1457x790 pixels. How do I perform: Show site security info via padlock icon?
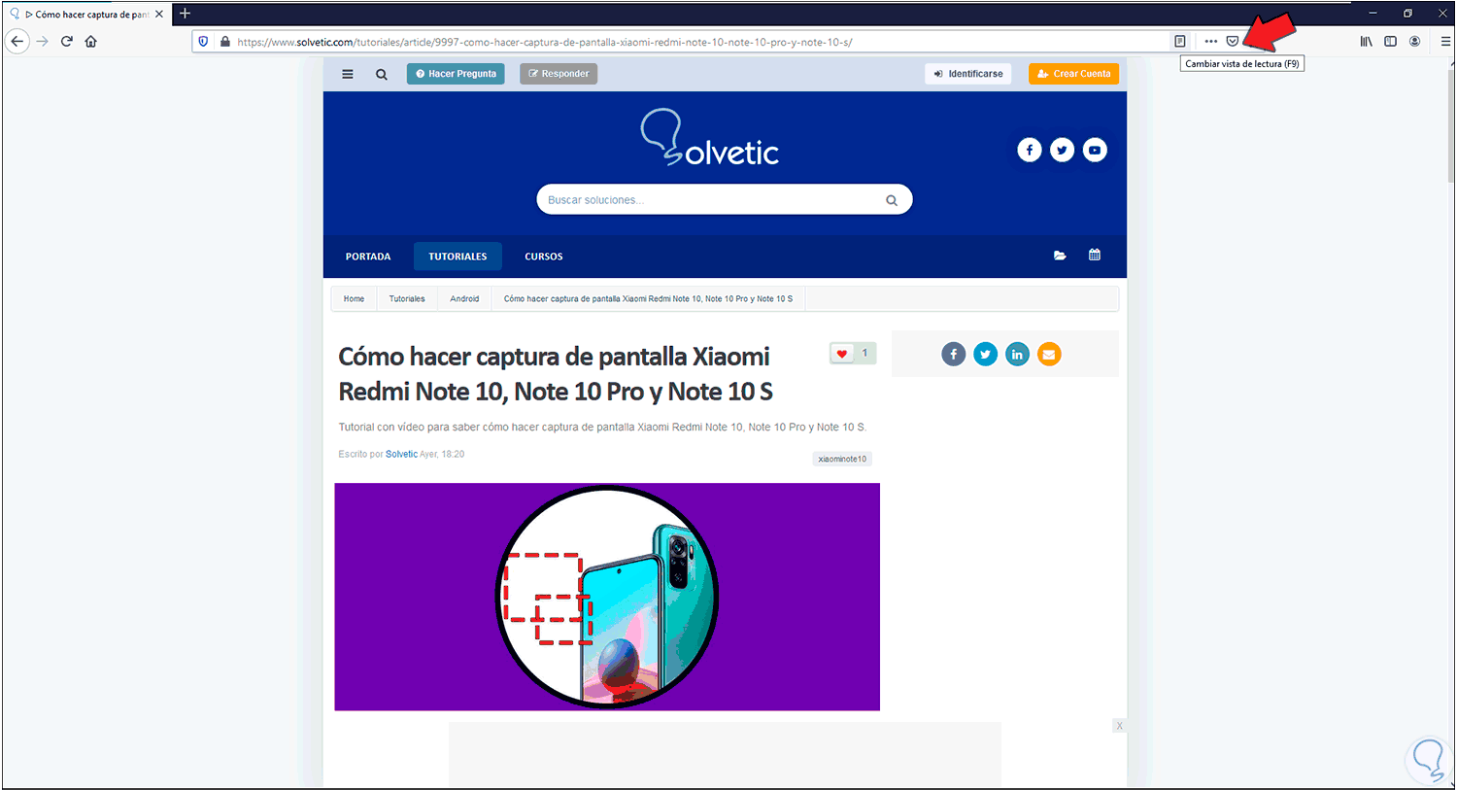point(225,42)
